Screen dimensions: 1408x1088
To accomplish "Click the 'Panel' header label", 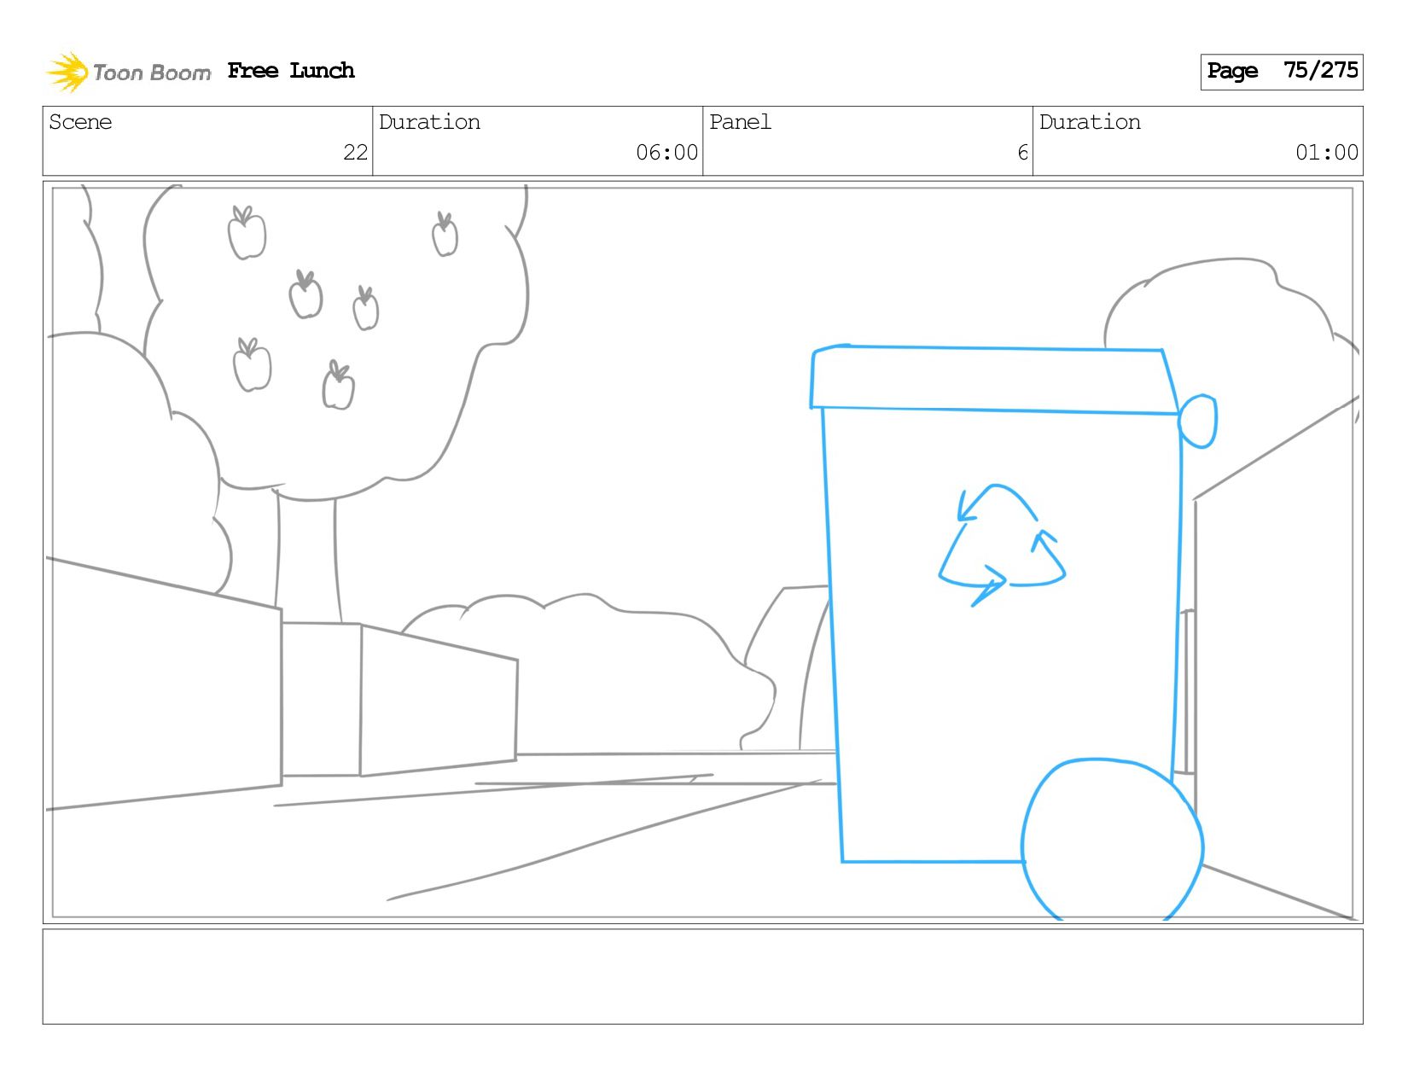I will click(x=740, y=122).
